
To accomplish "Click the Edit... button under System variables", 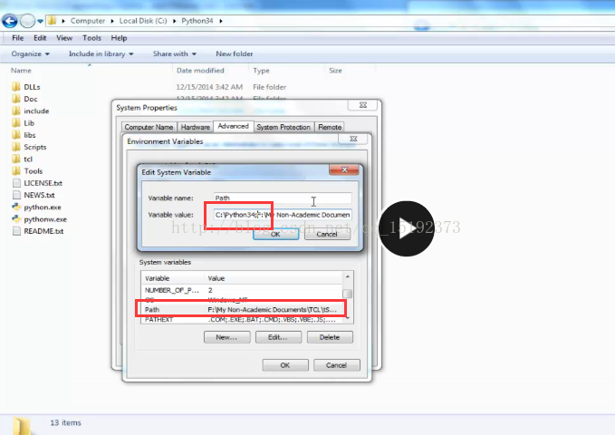I will tap(278, 337).
